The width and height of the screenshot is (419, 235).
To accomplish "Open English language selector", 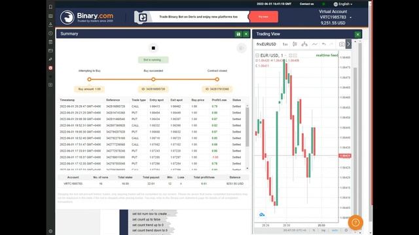I will 343,4.
